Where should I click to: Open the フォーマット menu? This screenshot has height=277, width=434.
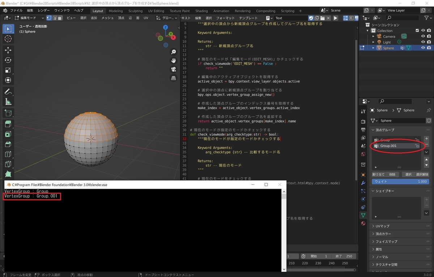225,17
